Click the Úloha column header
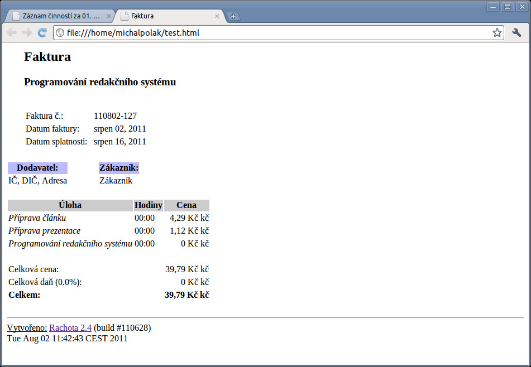 tap(70, 205)
